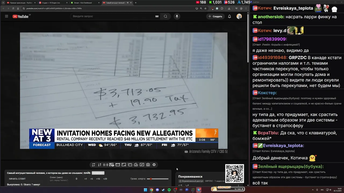Click the browser home icon
Image resolution: width=344 pixels, height=193 pixels.
[18, 8]
